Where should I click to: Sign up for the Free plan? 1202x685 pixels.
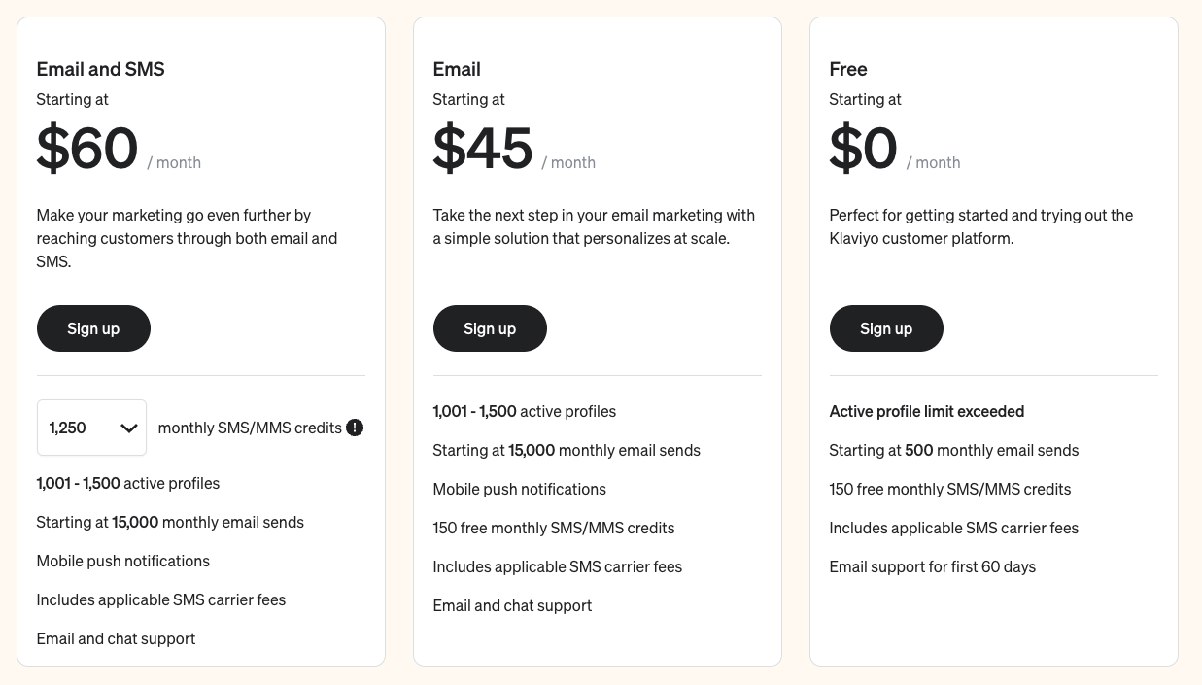(886, 328)
